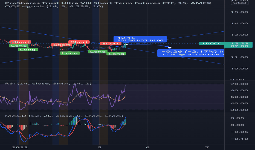Screen dimensions: 255x150
Task: Select the RSI (14, close, SMA) legend
Action: tap(48, 83)
